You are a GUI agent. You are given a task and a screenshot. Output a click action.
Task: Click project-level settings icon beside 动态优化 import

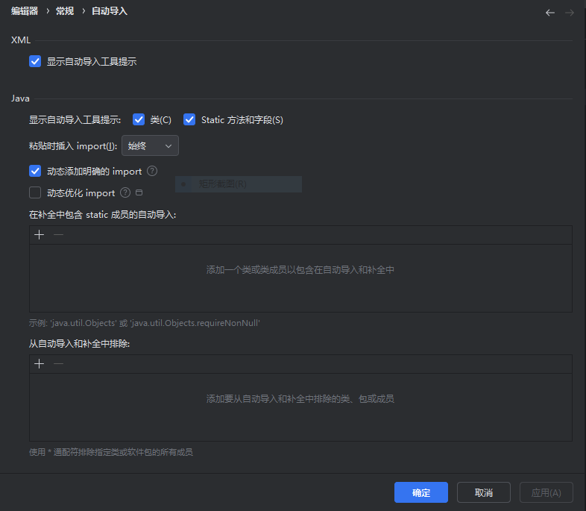point(139,193)
